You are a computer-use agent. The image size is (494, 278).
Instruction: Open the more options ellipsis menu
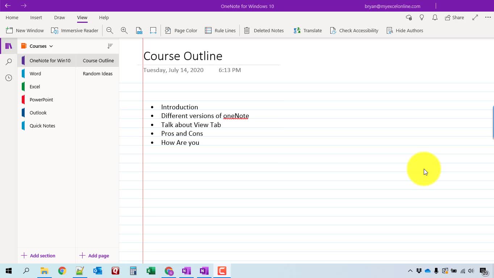tap(487, 17)
